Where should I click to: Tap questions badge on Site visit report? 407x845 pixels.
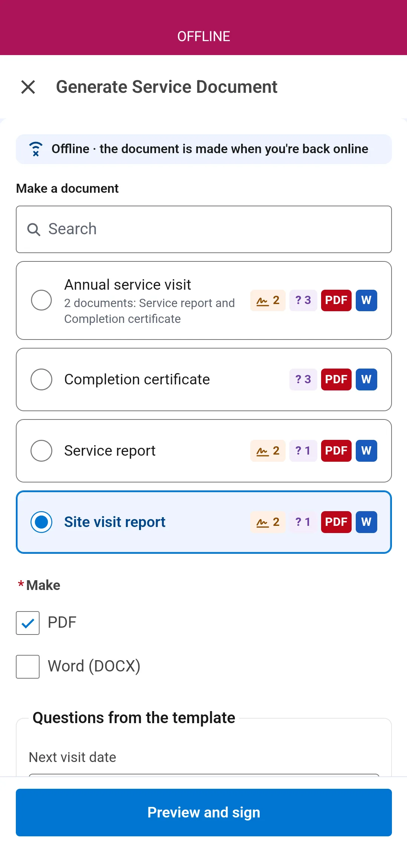point(303,522)
